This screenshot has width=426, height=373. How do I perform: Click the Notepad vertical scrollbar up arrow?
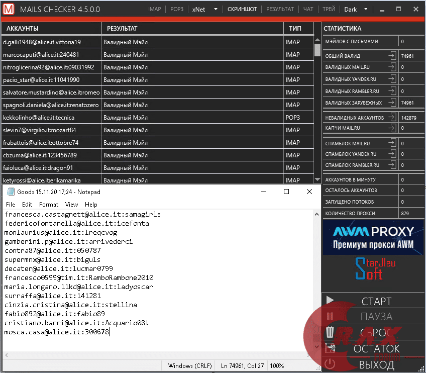316,214
